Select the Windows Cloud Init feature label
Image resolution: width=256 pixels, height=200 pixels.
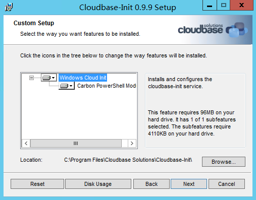click(83, 78)
